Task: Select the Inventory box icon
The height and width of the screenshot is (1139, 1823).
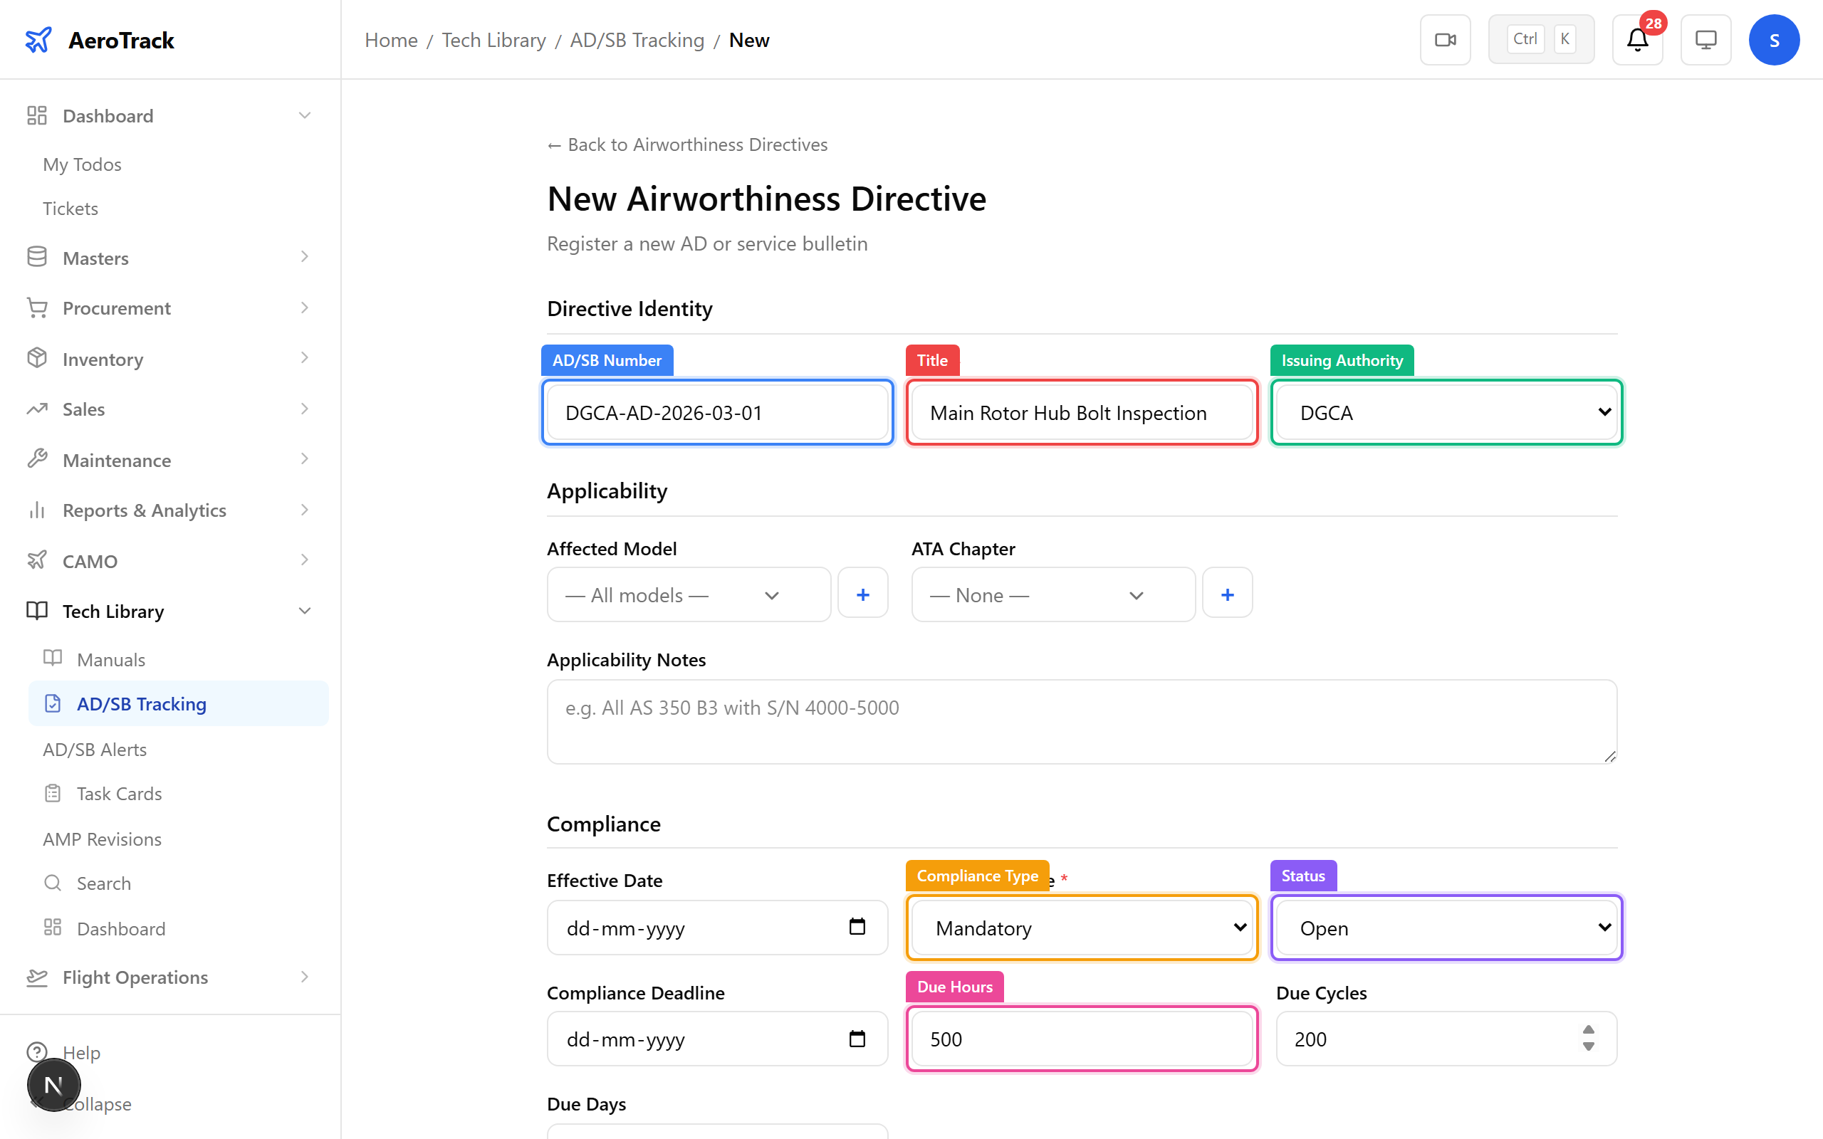Action: (37, 359)
